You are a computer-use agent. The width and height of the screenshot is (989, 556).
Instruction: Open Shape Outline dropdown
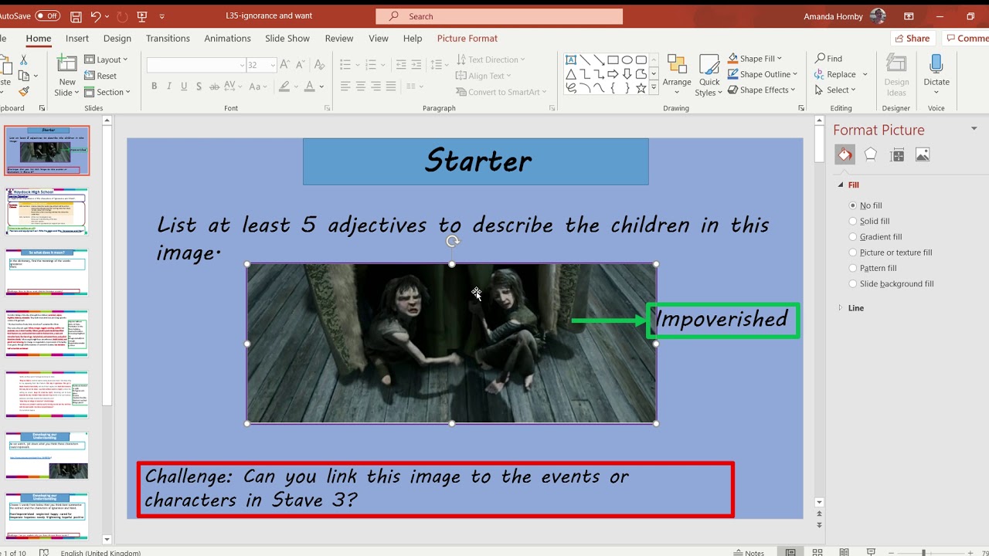coord(762,74)
